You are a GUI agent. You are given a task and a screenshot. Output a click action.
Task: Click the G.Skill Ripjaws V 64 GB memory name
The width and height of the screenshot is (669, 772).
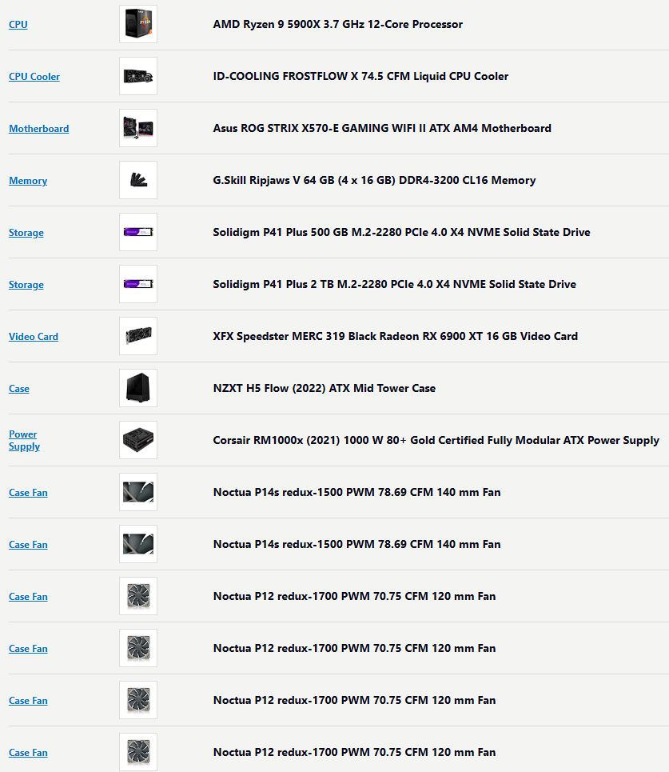(374, 180)
